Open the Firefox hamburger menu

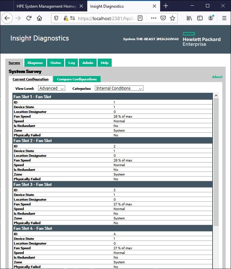point(224,18)
